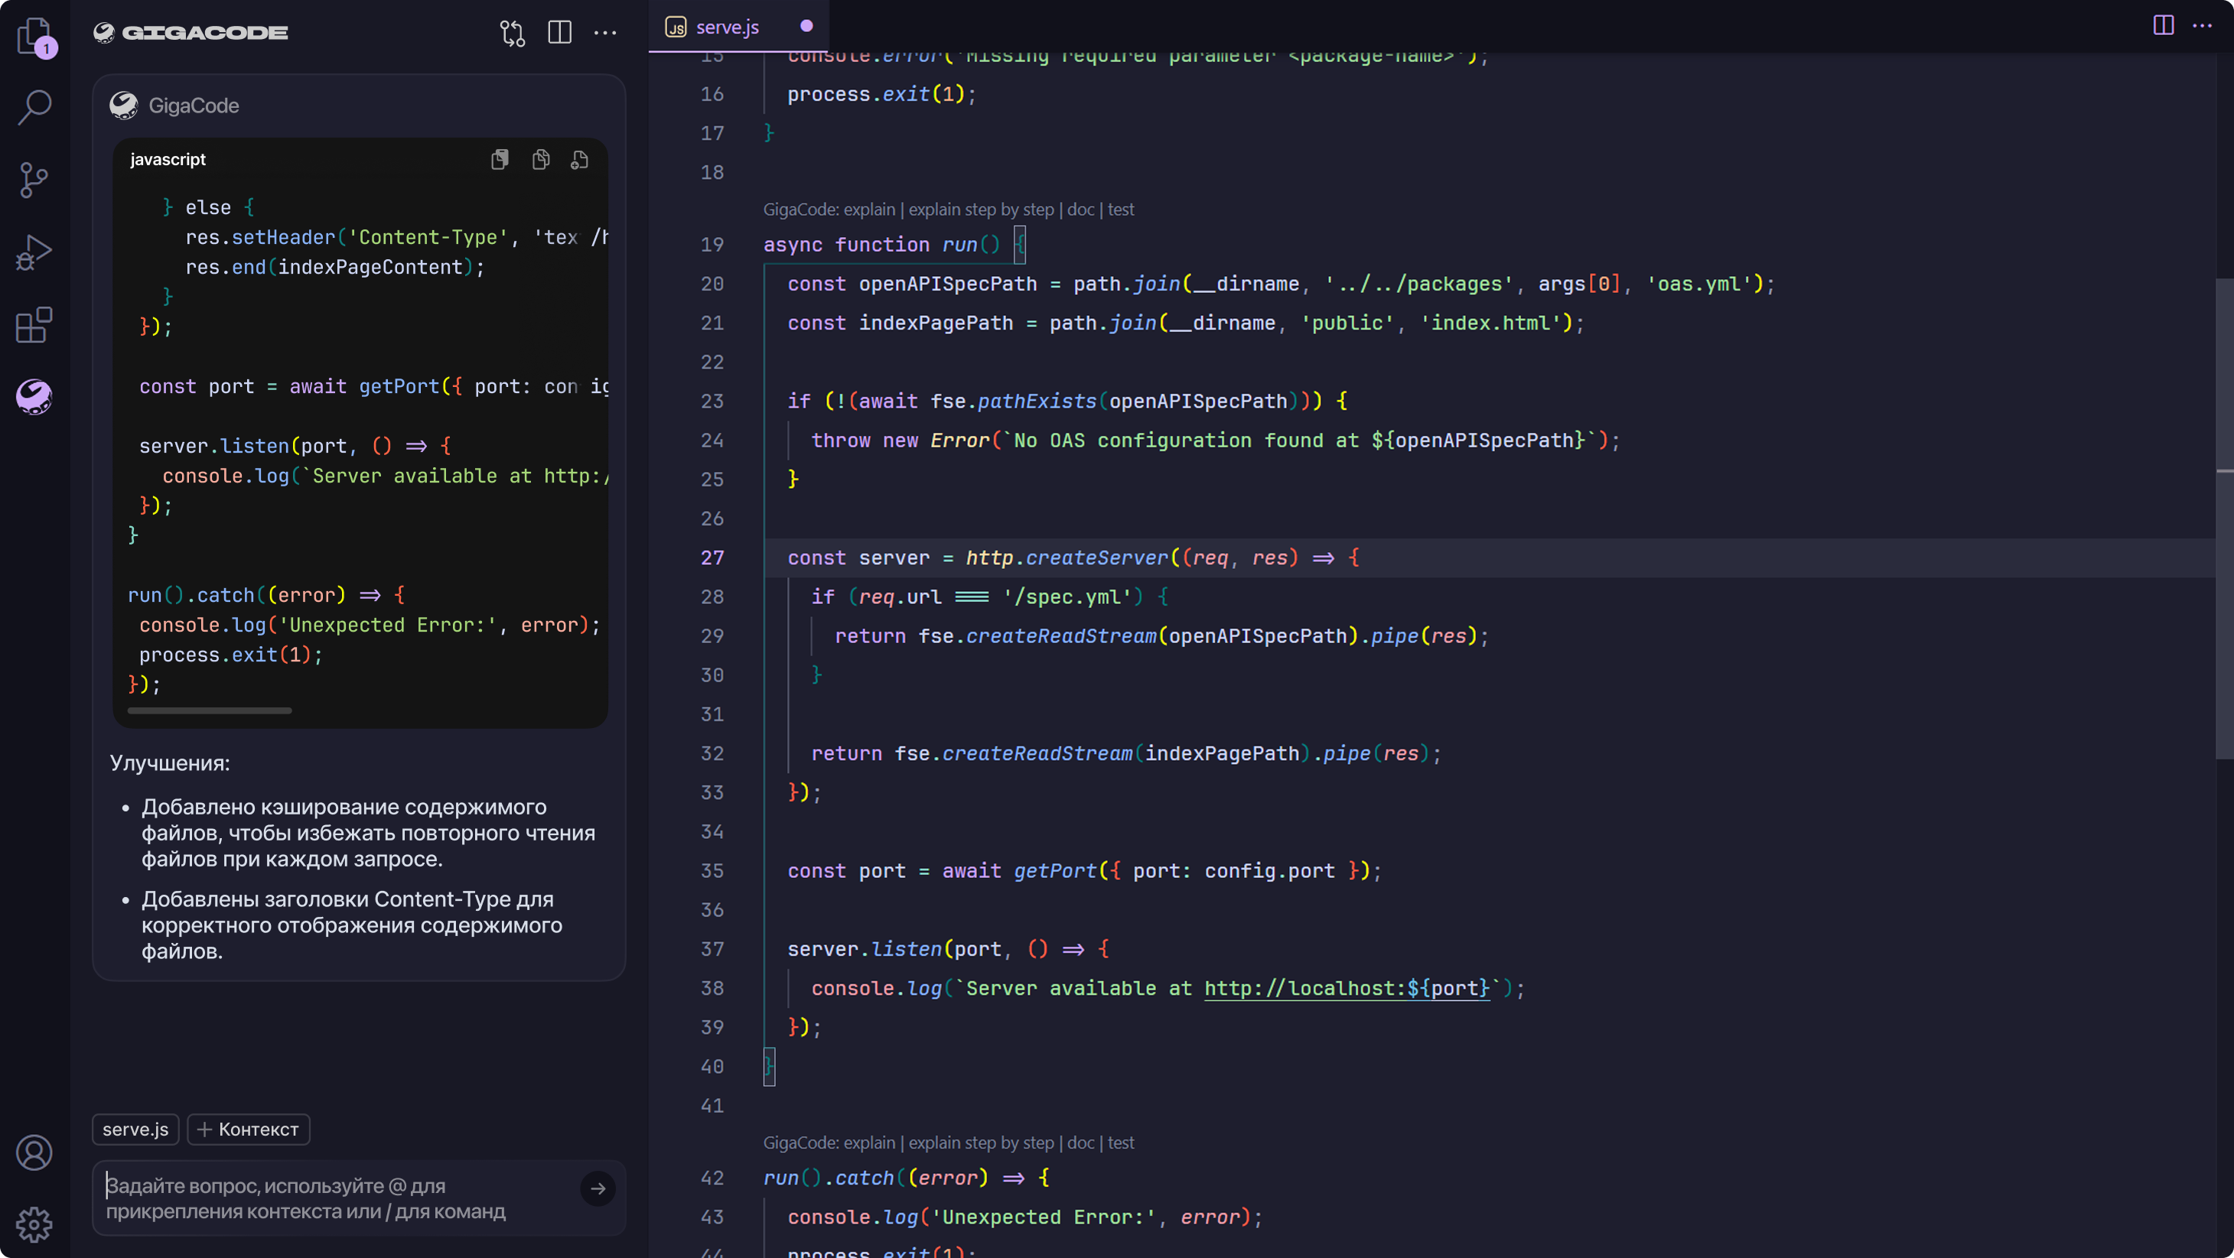The height and width of the screenshot is (1258, 2234).
Task: Open the GigaCode sidebar icon in activity bar
Action: (x=34, y=397)
